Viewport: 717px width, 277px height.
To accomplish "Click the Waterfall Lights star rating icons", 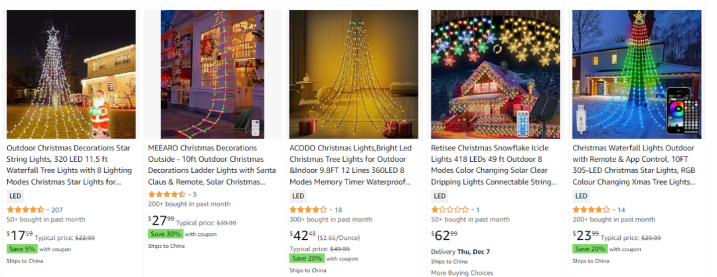I will pyautogui.click(x=591, y=210).
